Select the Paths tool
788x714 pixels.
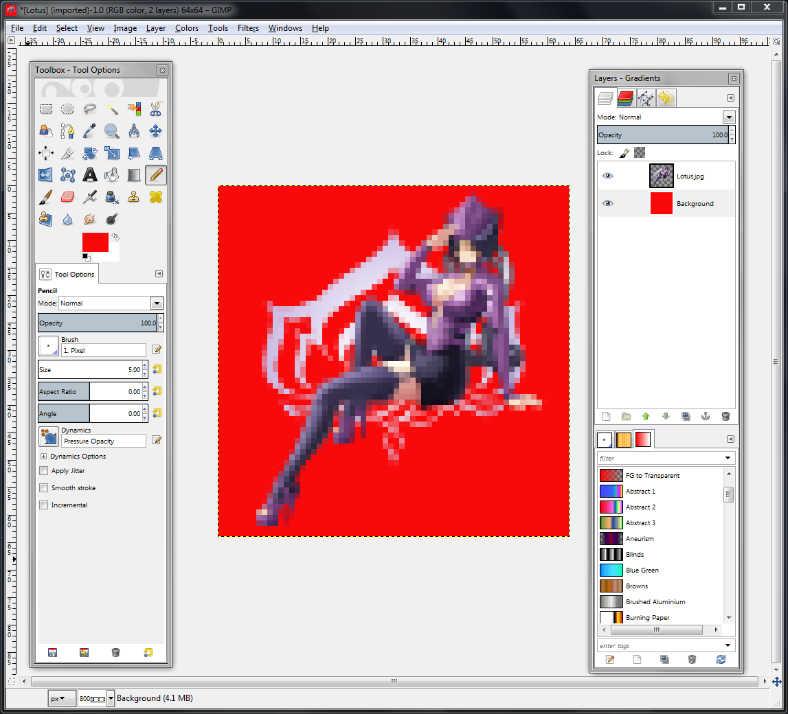67,130
